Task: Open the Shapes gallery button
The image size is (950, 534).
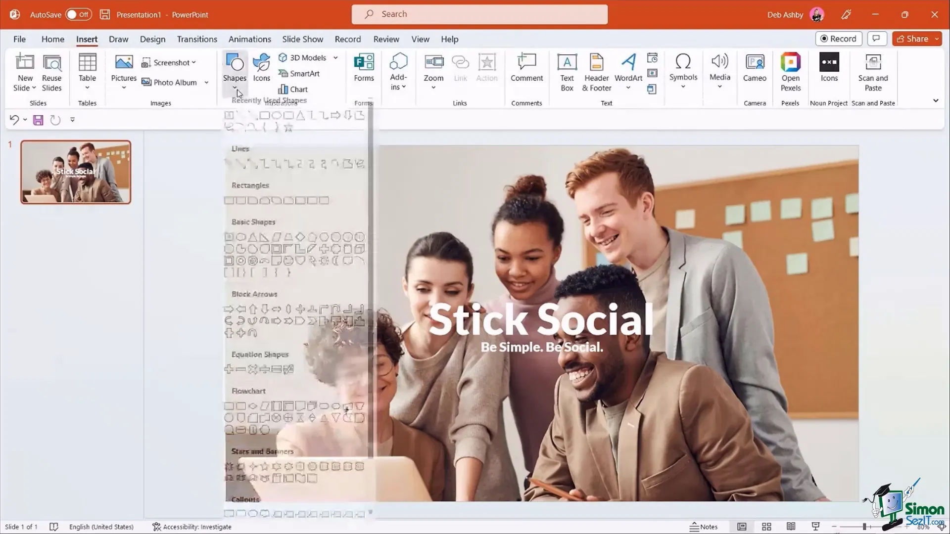Action: 235,72
